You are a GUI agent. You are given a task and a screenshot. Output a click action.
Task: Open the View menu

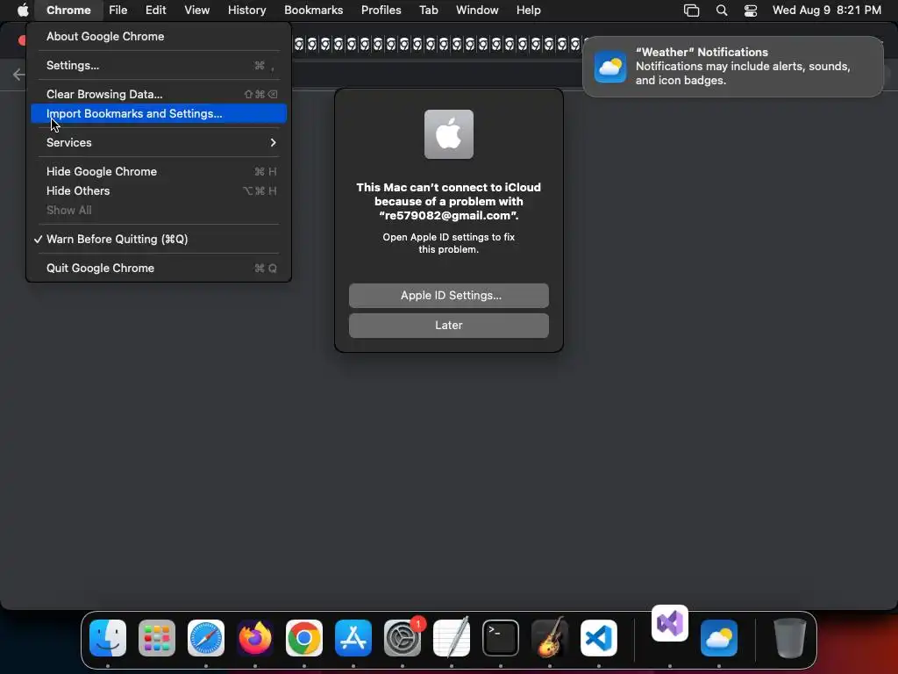[196, 10]
